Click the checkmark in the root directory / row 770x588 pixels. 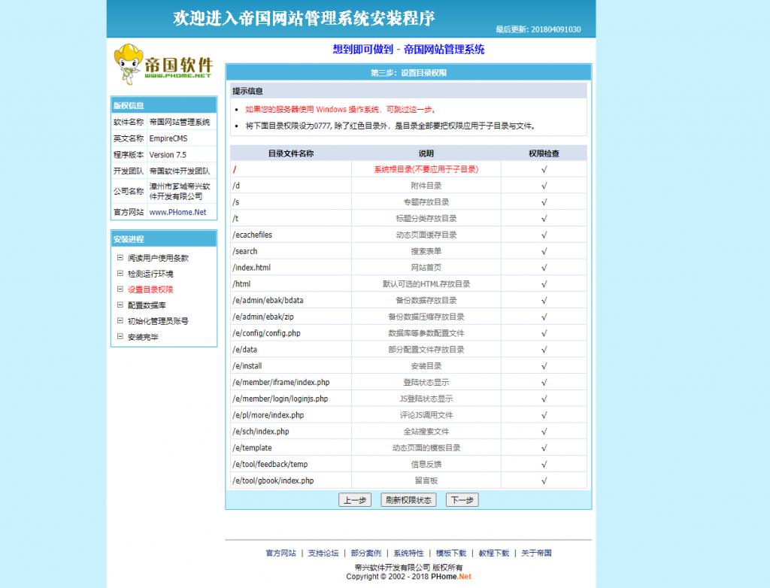coord(543,168)
